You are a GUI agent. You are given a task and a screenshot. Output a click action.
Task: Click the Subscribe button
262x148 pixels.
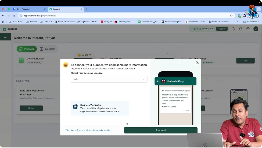222,29
